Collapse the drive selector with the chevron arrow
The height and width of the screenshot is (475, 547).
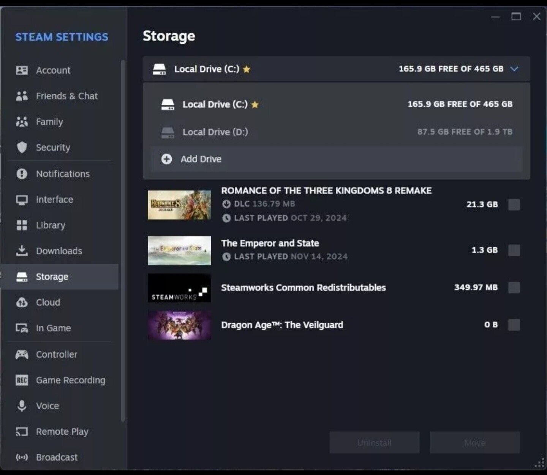click(514, 69)
